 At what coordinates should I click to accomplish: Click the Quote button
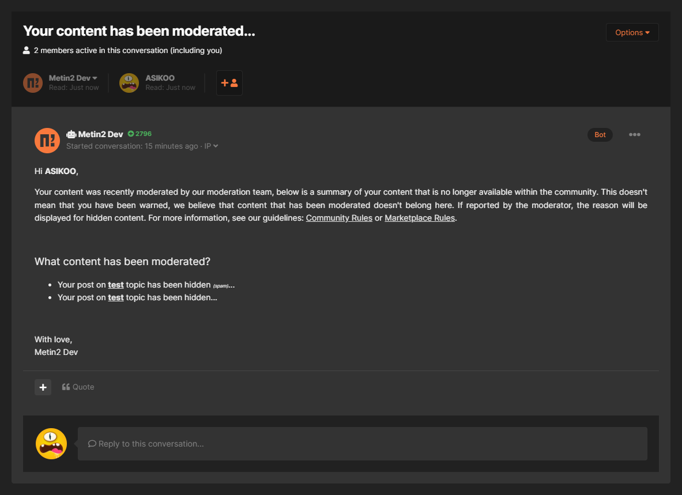78,386
